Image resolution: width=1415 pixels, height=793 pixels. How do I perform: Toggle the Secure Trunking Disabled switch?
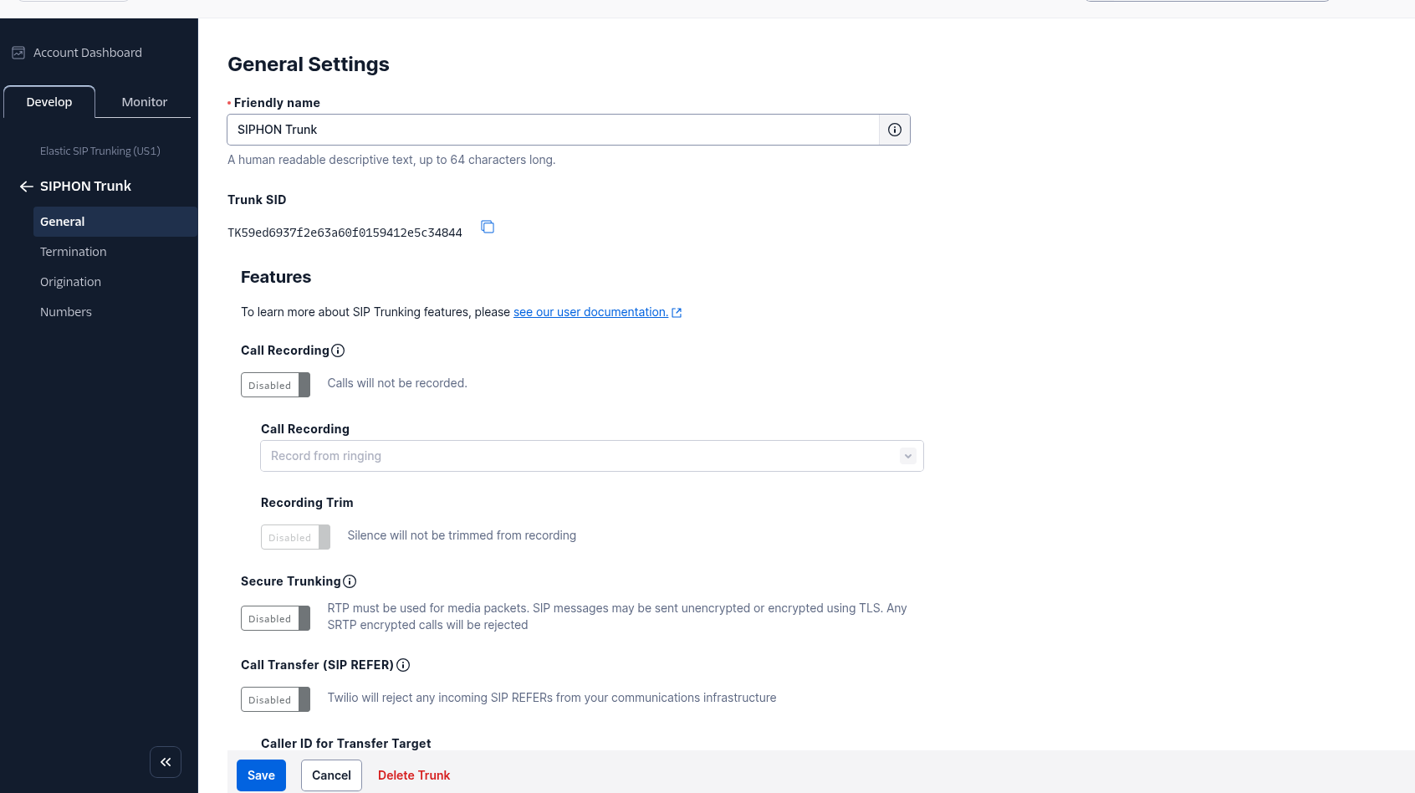click(x=275, y=618)
